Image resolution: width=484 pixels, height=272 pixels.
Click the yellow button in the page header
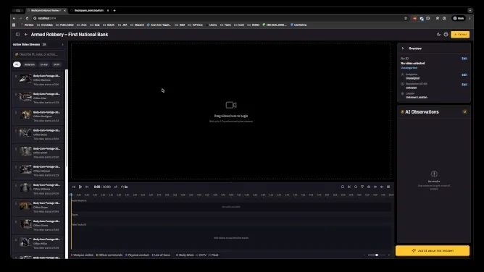(460, 35)
